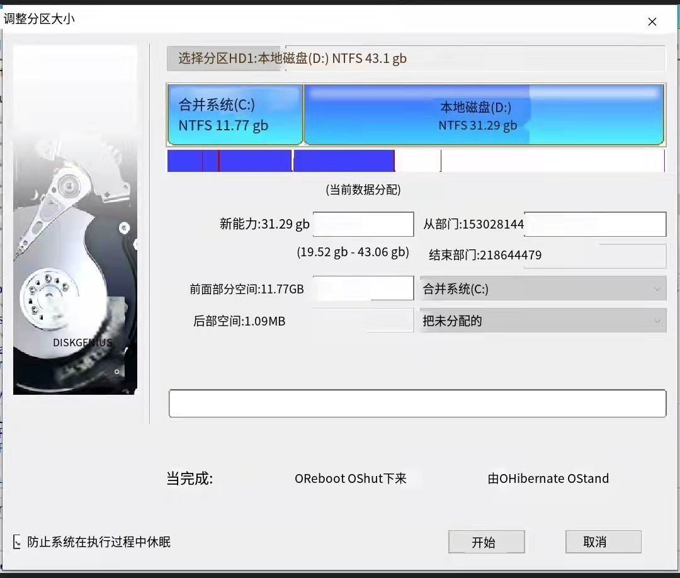The width and height of the screenshot is (680, 578).
Task: Click the 开始 button to start resizing
Action: coord(486,541)
